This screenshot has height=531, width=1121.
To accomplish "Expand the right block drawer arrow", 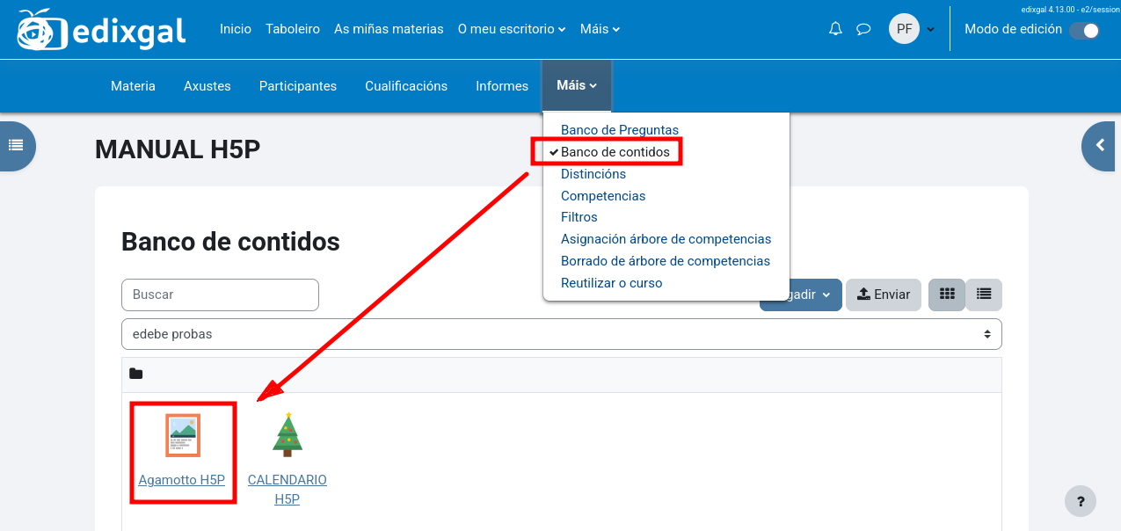I will click(1100, 145).
